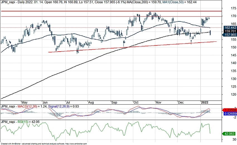Screen dimensions: 237x145
Task: Click the 175 price axis tick
Action: click(x=233, y=8)
